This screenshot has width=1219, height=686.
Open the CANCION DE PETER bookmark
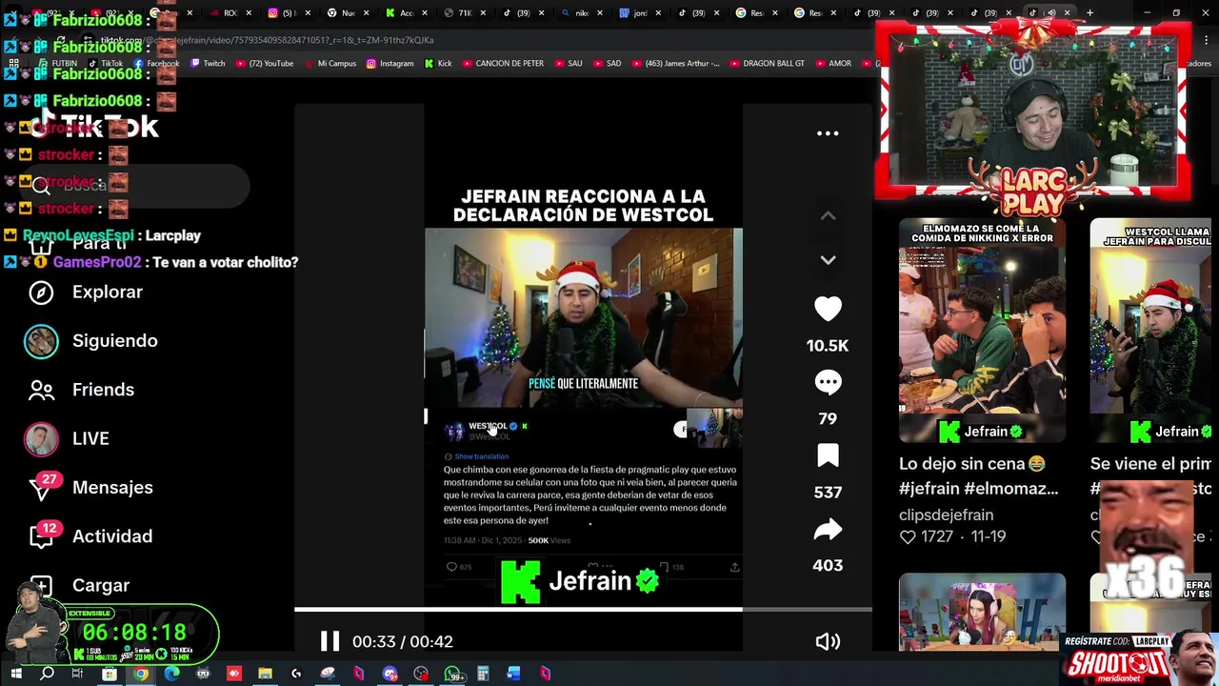pos(503,64)
